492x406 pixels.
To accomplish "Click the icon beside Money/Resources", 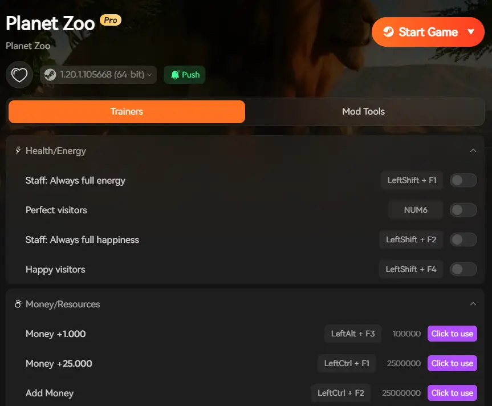I will (x=17, y=304).
